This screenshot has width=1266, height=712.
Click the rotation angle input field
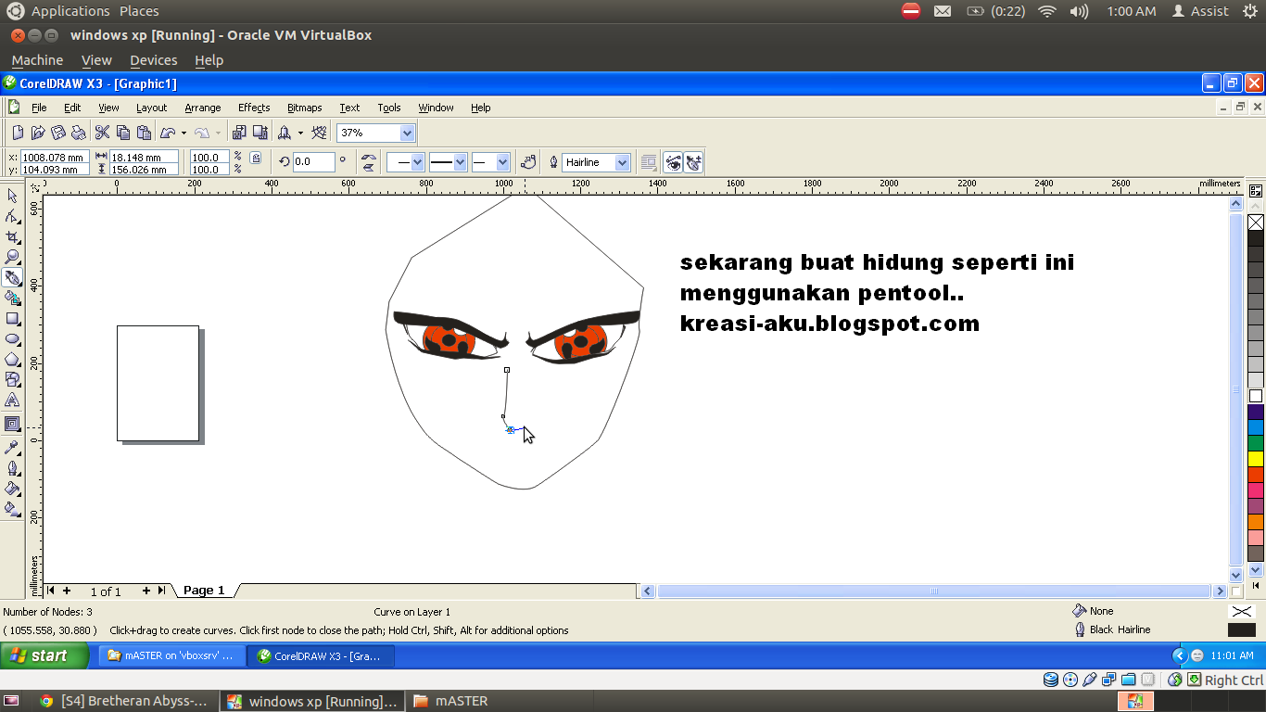(314, 162)
